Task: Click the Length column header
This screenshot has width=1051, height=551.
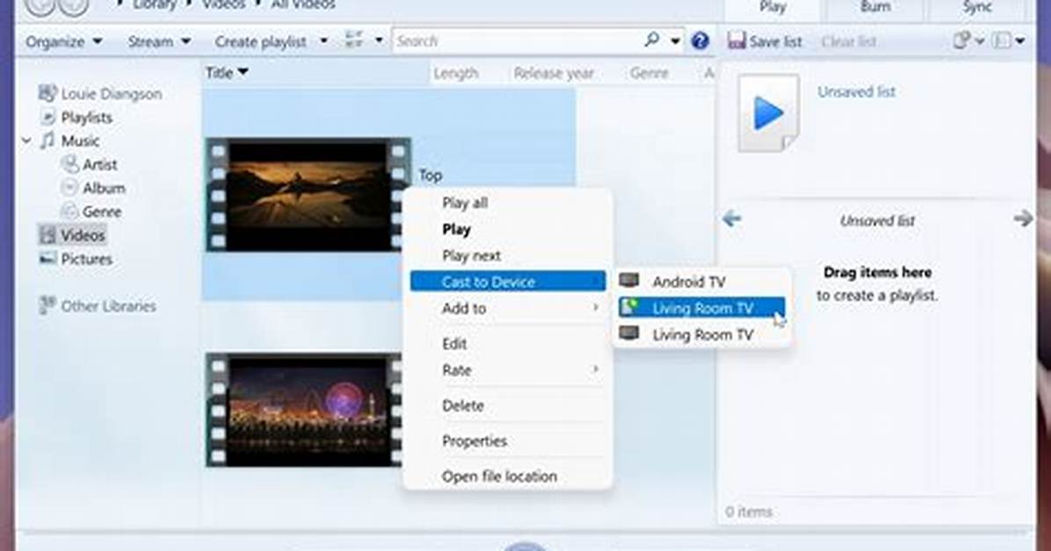Action: (x=456, y=74)
